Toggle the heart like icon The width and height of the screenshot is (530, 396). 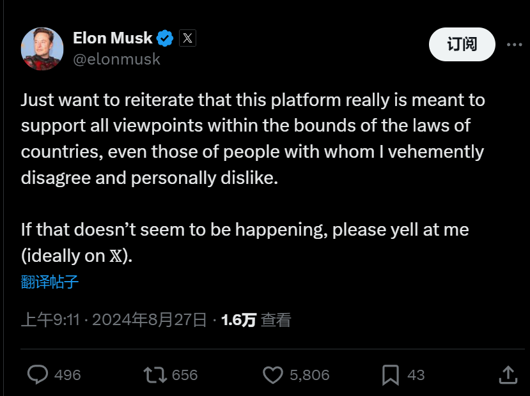(273, 375)
